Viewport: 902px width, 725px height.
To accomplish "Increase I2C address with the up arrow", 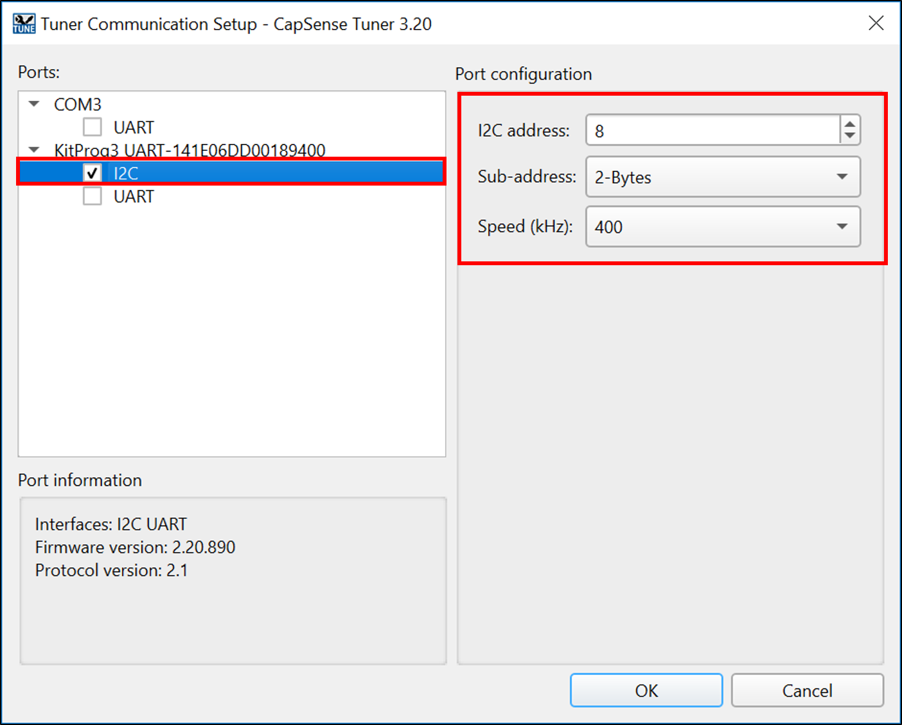I will (x=850, y=123).
